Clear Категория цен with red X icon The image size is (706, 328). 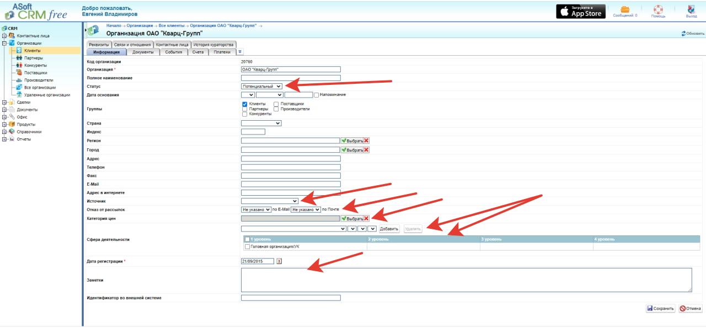coord(366,219)
